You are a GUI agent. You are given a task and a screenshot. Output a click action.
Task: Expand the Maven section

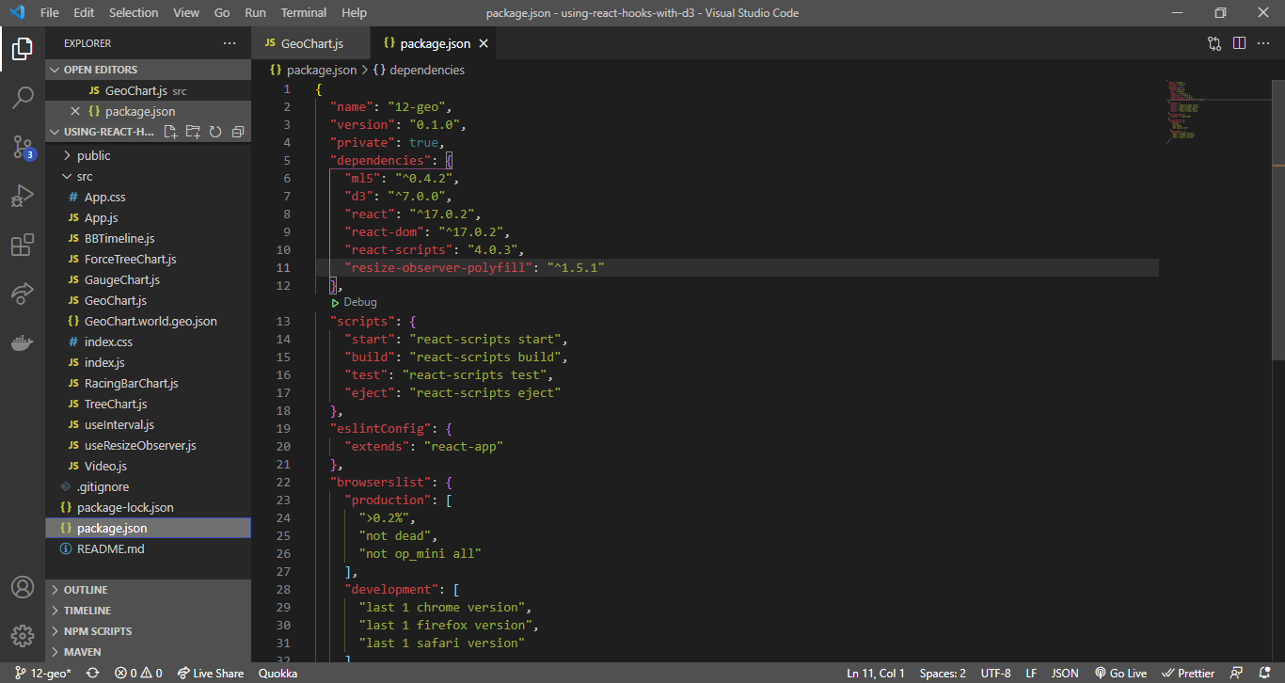coord(148,652)
